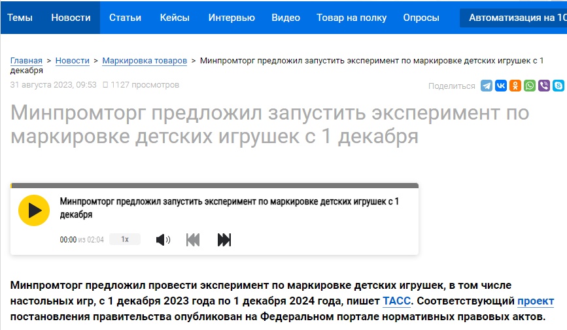Share the article via Skype icon
The width and height of the screenshot is (567, 330).
coord(558,86)
